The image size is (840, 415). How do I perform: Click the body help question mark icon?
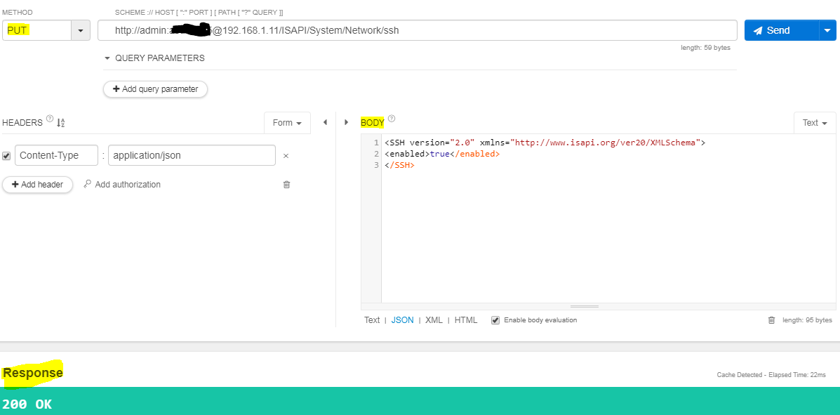pyautogui.click(x=392, y=119)
